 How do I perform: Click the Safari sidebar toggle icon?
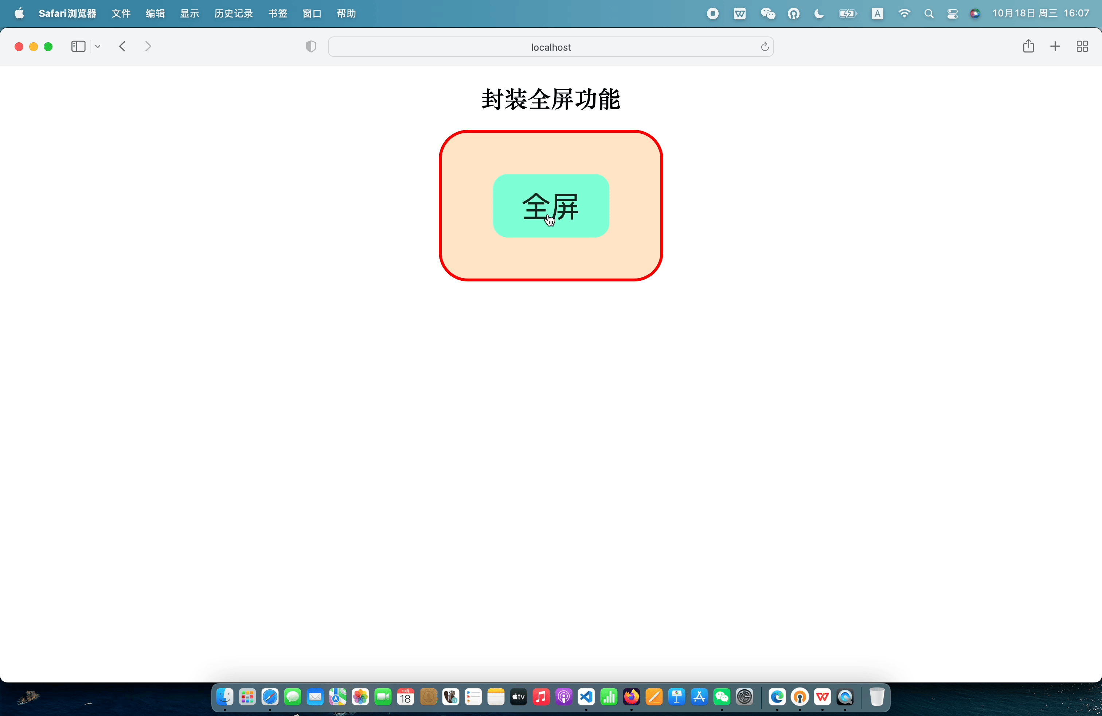[x=78, y=46]
